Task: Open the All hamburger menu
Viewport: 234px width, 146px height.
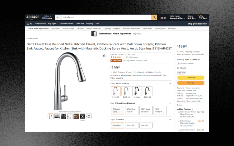Action: 29,24
